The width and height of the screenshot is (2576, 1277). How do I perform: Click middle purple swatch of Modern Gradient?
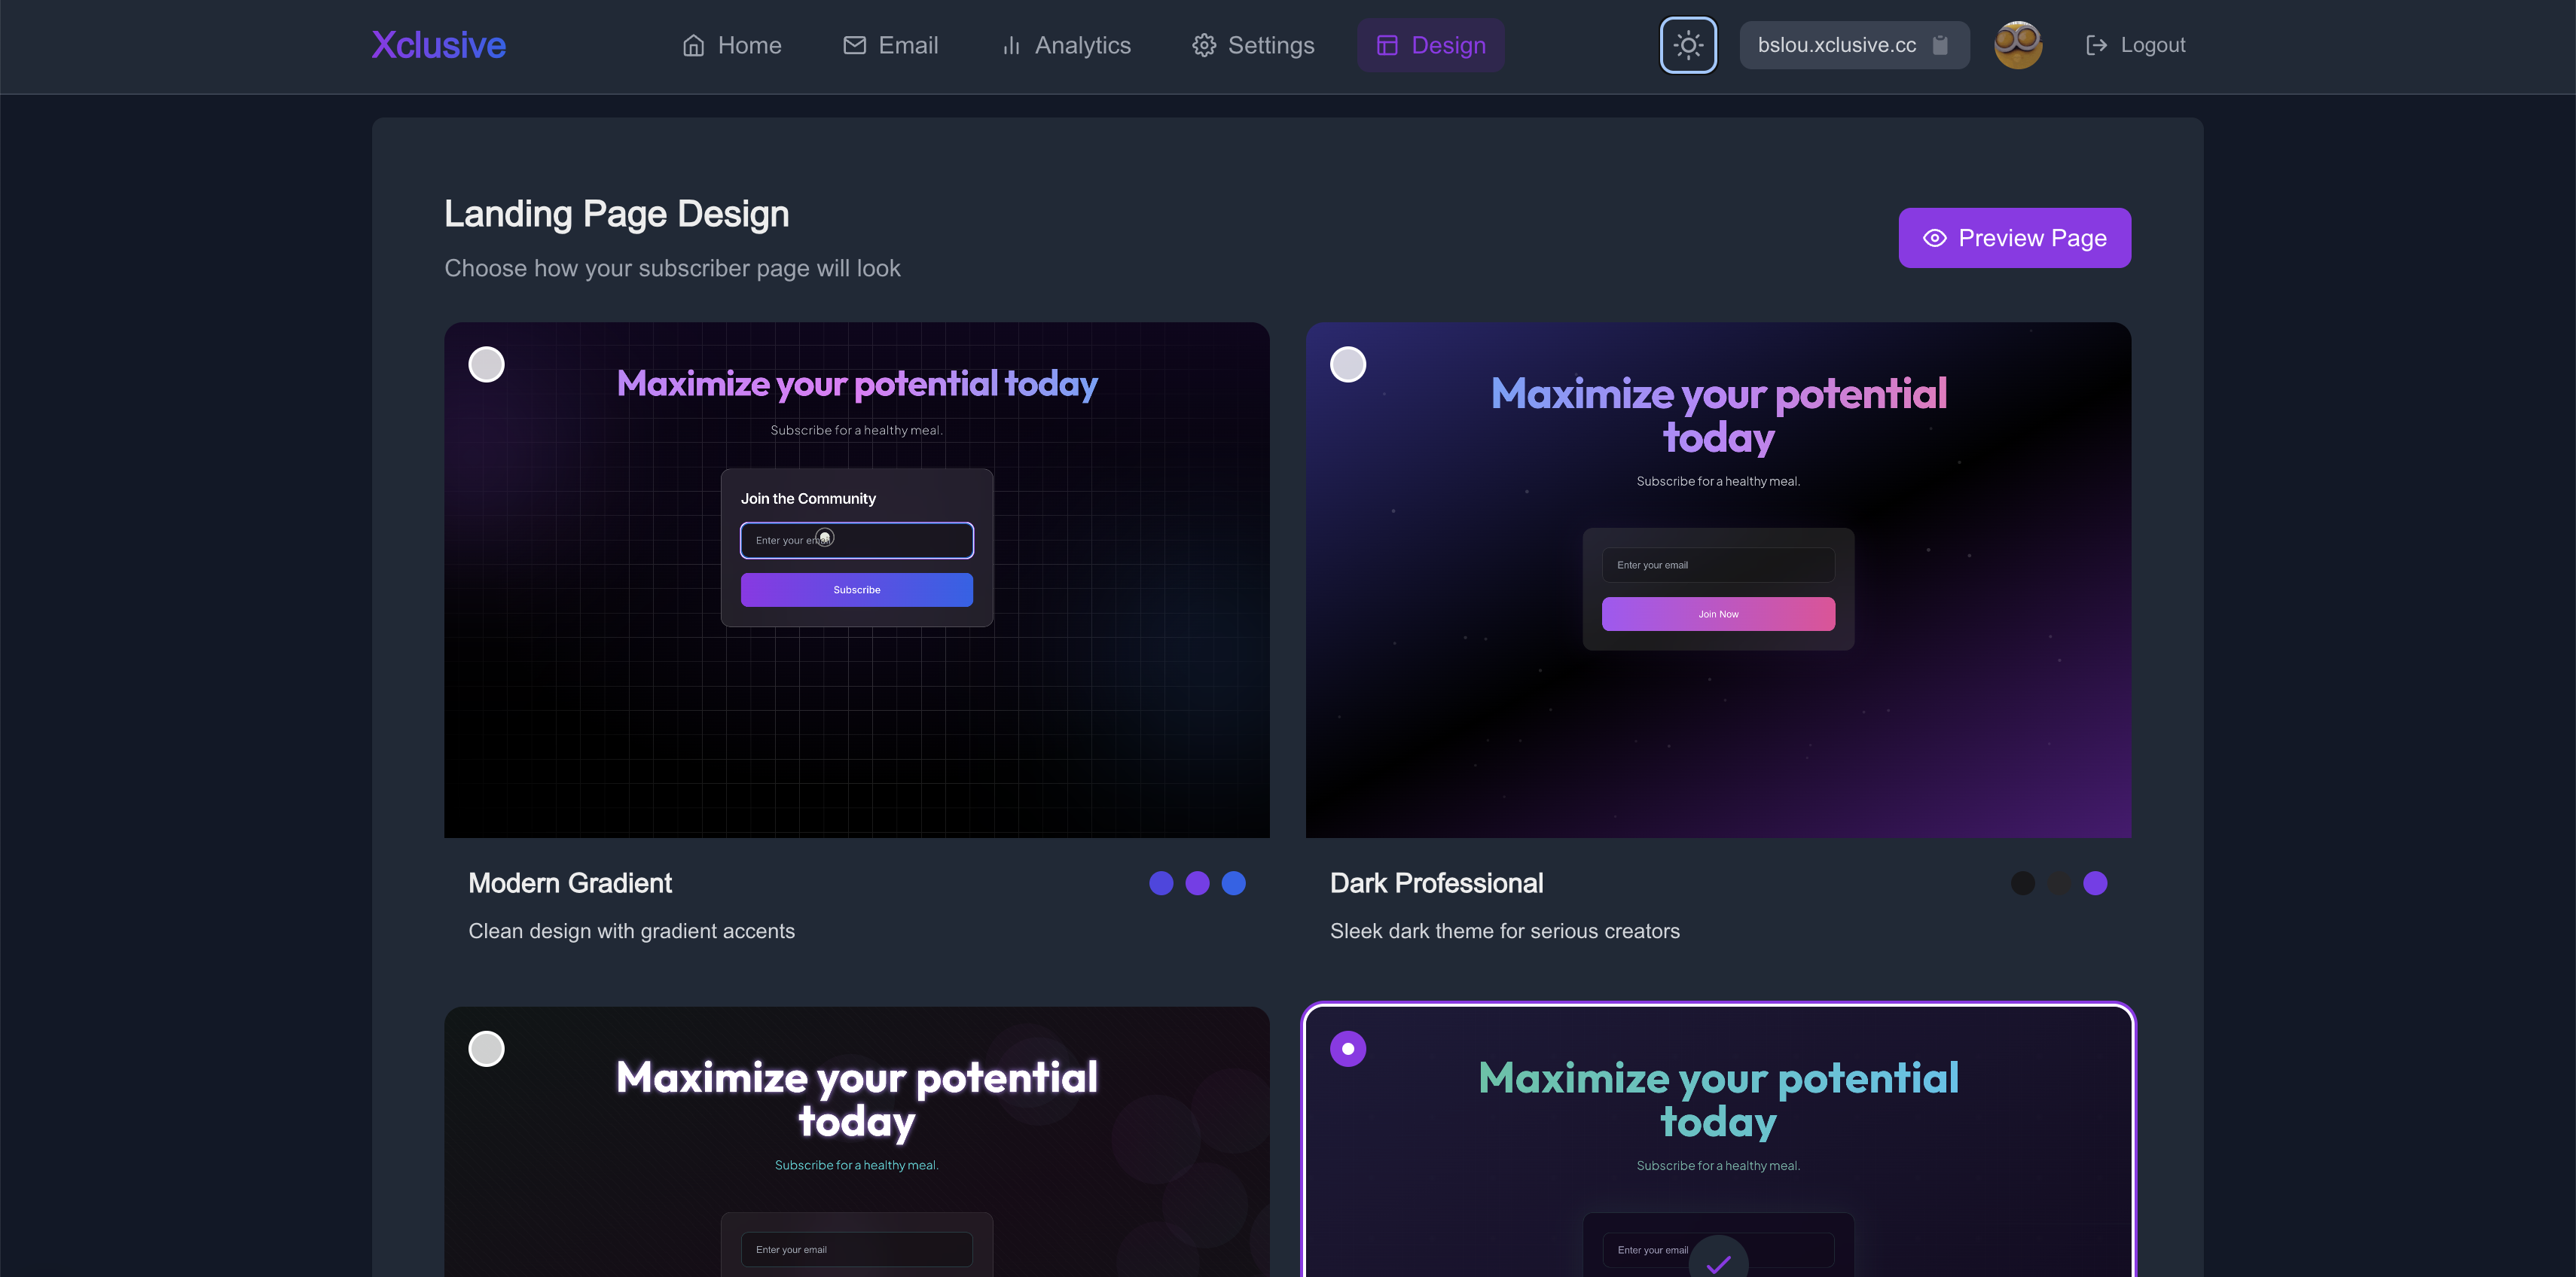point(1197,883)
